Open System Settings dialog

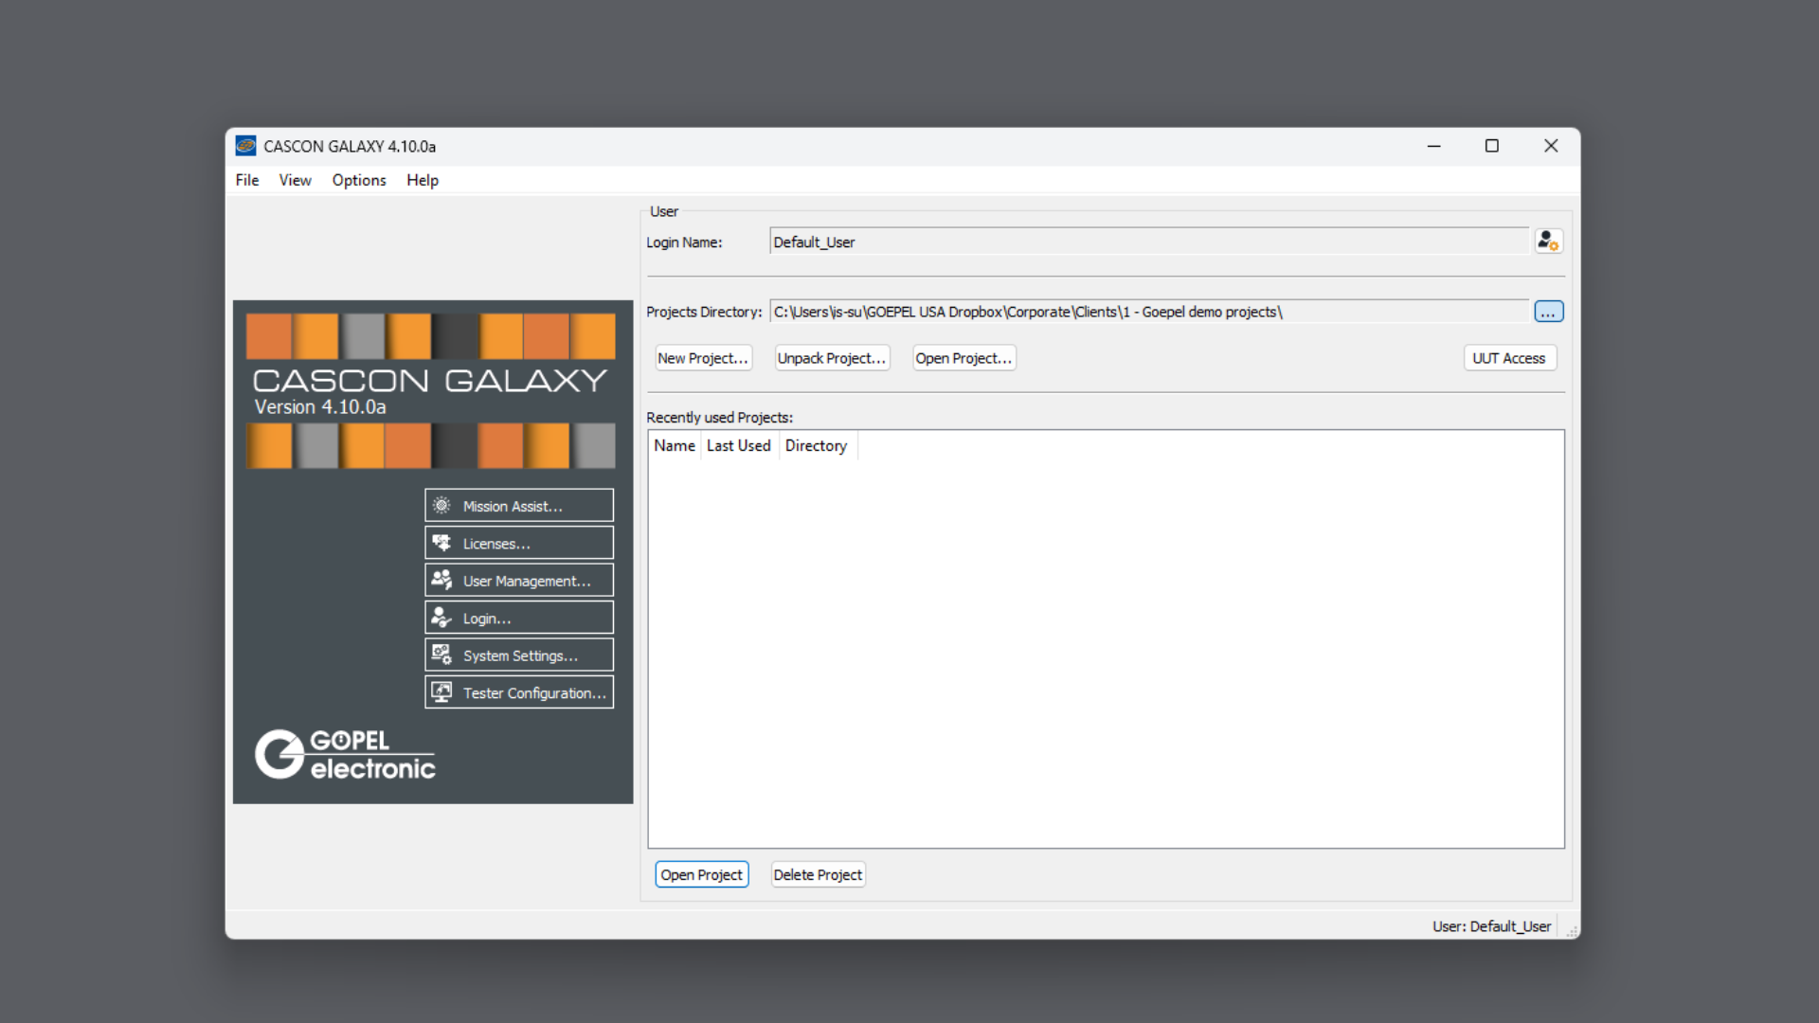(518, 655)
